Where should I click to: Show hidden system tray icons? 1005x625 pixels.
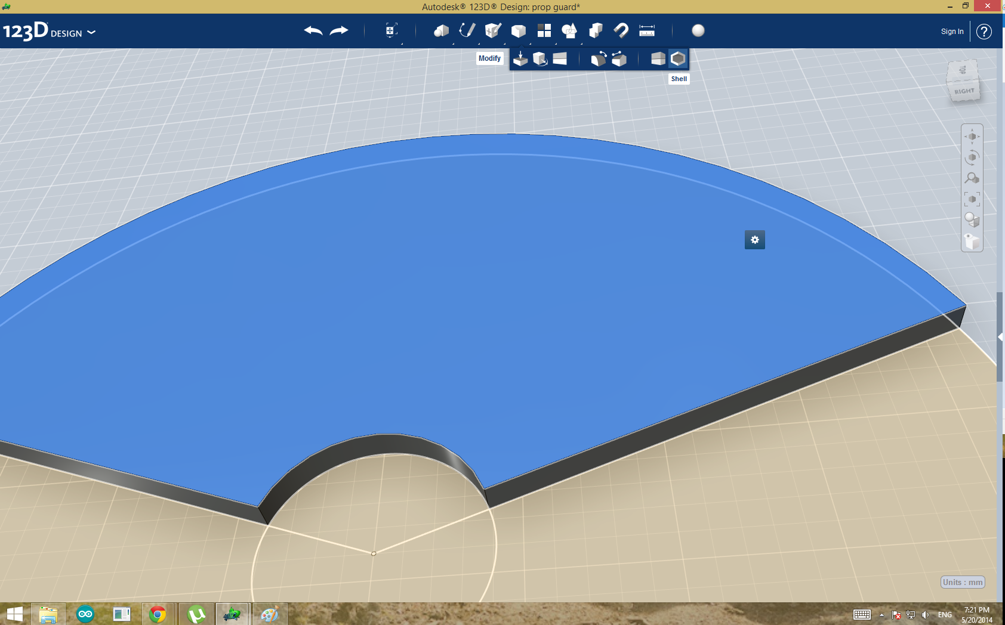point(881,615)
